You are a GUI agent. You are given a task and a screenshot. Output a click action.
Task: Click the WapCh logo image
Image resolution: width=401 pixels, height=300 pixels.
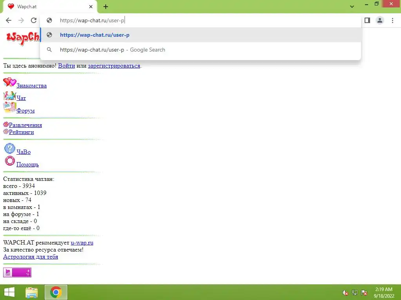23,38
